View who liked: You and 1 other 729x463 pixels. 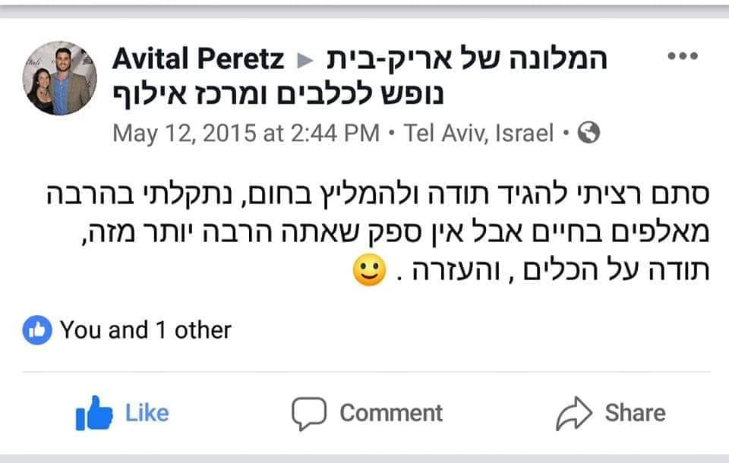145,330
